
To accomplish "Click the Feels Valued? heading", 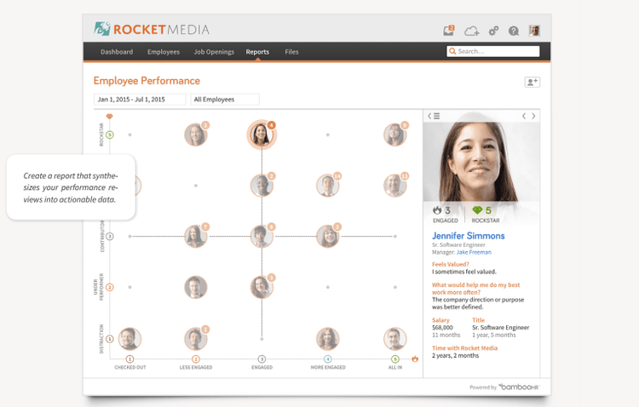I will click(451, 265).
